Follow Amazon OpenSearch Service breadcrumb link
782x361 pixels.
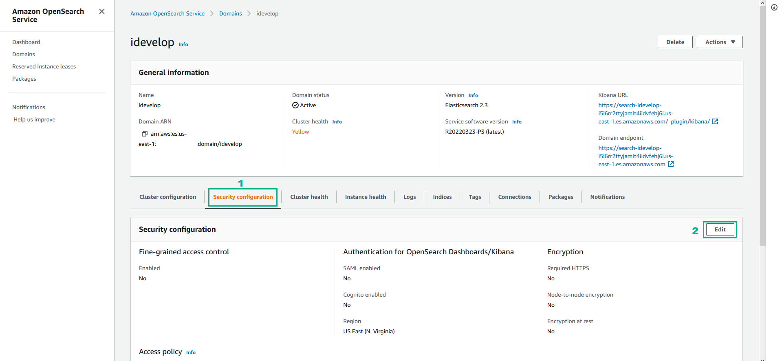tap(167, 13)
